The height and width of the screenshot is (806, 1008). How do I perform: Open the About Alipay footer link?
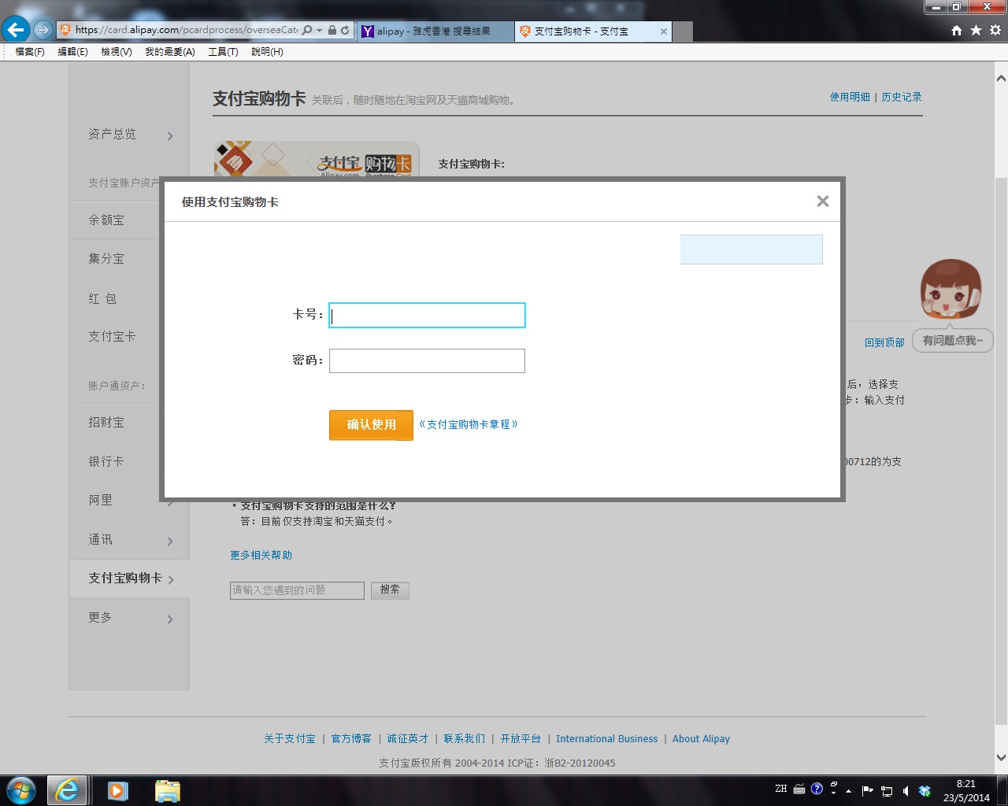click(701, 739)
